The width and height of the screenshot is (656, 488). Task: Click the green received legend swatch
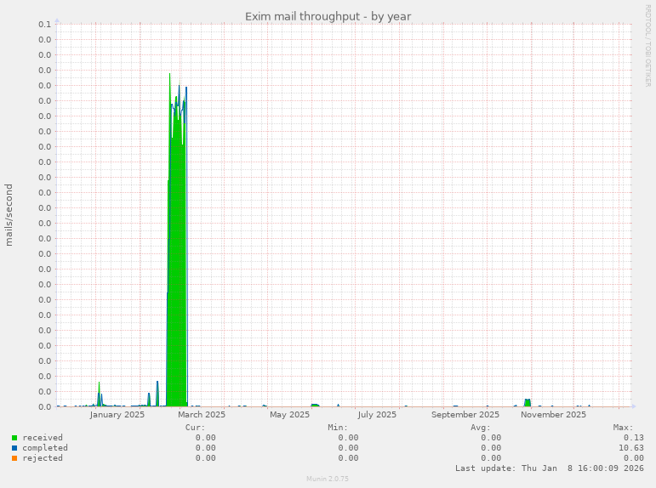[x=14, y=438]
